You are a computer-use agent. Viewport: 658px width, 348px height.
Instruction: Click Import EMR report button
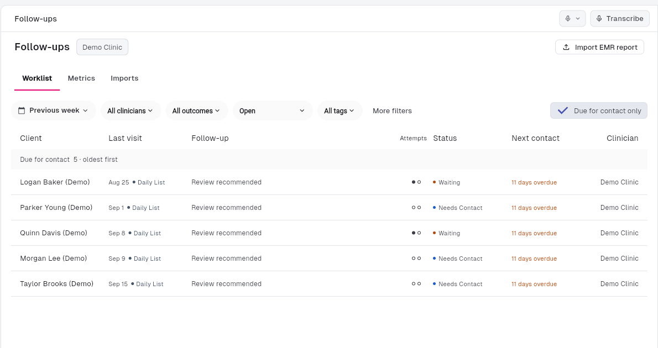[x=600, y=48]
